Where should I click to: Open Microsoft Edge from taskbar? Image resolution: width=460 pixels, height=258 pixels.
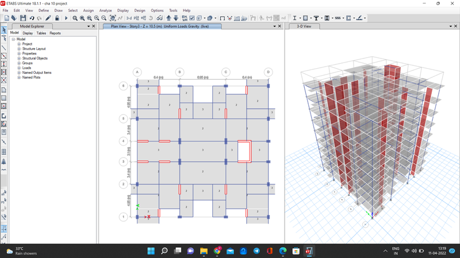coord(283,251)
